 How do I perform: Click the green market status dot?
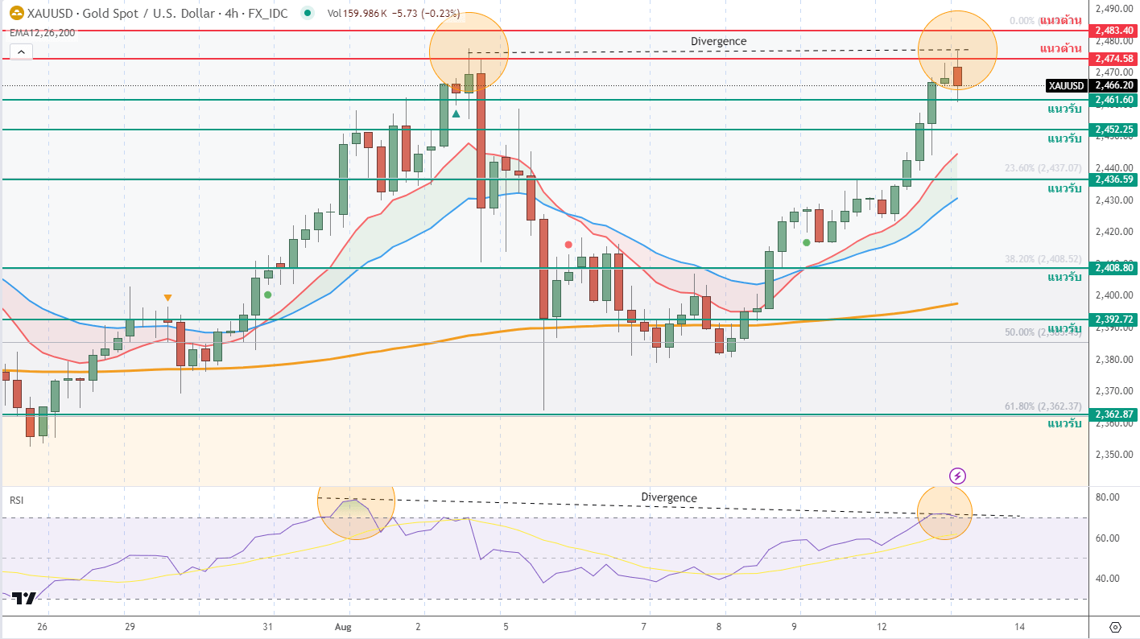click(x=307, y=13)
